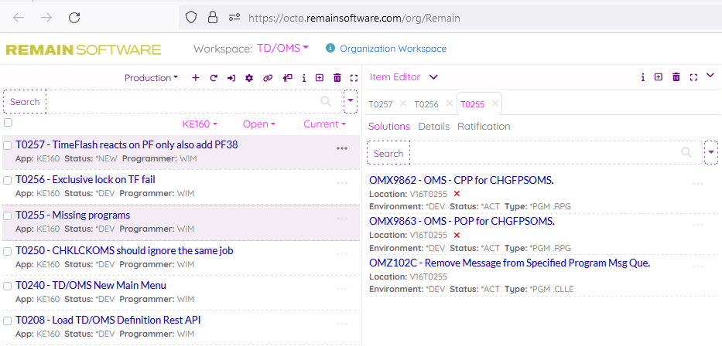This screenshot has width=722, height=346.
Task: Select the T0255 editor tab
Action: (x=472, y=104)
